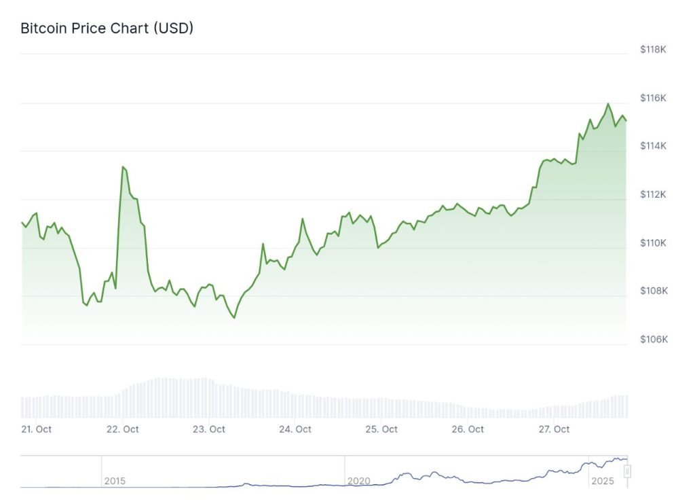The height and width of the screenshot is (504, 695).
Task: Select the 26. Oct x-axis label
Action: tap(468, 429)
